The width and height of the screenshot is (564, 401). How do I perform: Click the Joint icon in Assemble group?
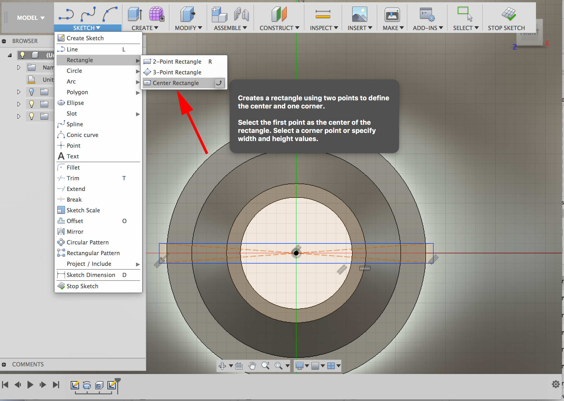coord(241,14)
